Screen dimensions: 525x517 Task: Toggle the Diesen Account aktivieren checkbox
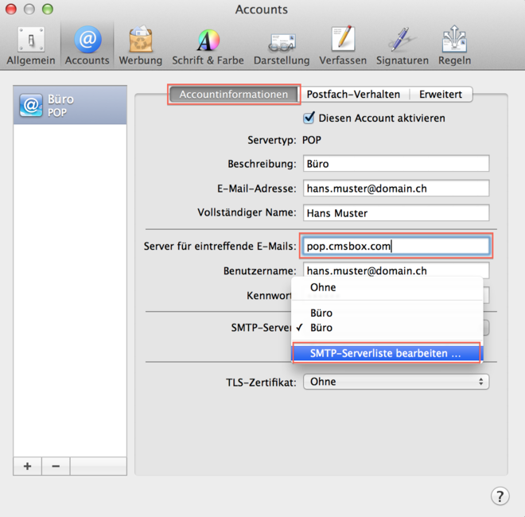pos(309,118)
